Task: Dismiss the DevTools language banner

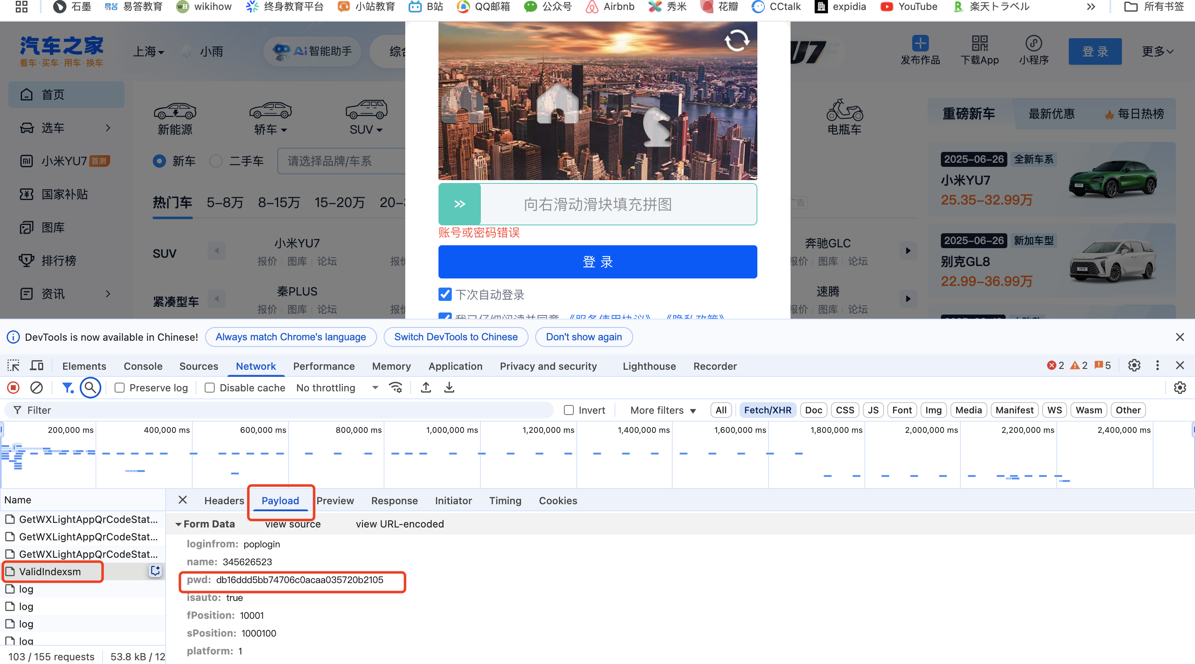Action: 1180,337
